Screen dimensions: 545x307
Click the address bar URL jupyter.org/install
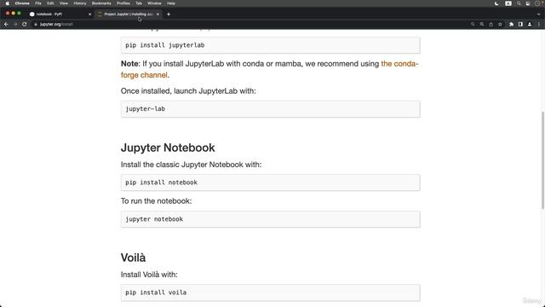click(56, 25)
